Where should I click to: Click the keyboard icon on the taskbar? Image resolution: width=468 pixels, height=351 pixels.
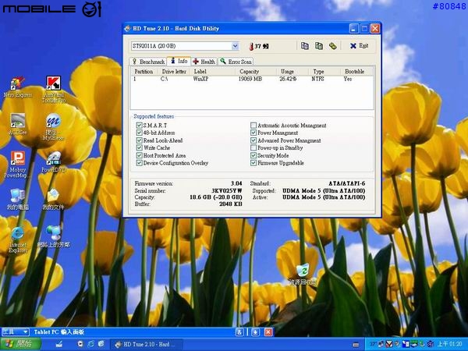[356, 344]
